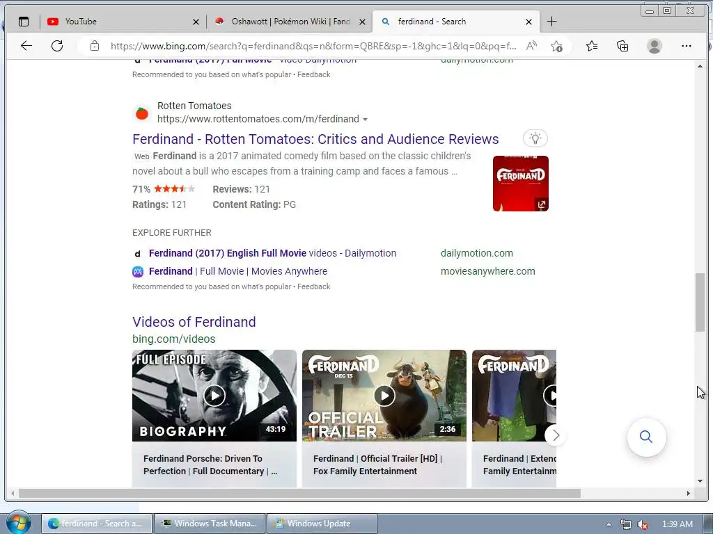Close the YouTube tab

[196, 22]
